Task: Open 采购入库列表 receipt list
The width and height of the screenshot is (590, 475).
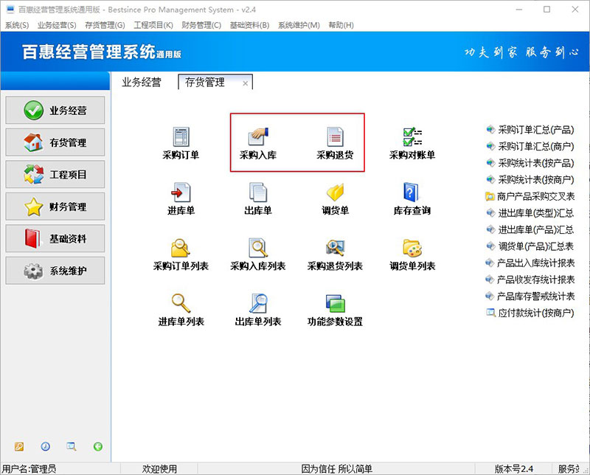Action: tap(258, 254)
